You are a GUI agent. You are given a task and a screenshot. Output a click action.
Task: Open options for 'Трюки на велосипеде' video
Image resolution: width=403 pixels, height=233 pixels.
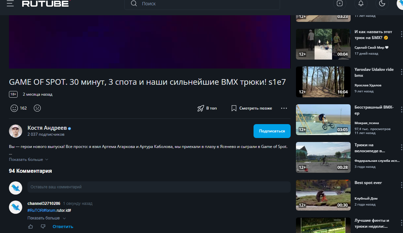(x=401, y=147)
